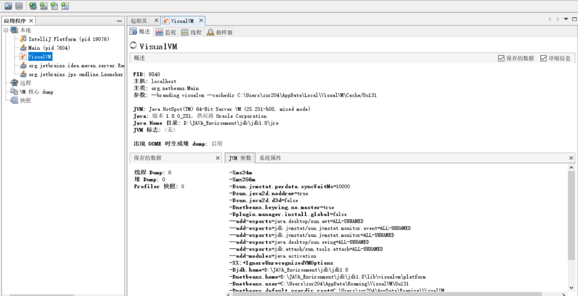Click the IntelliJ Platform application icon
The height and width of the screenshot is (296, 578).
(24, 39)
